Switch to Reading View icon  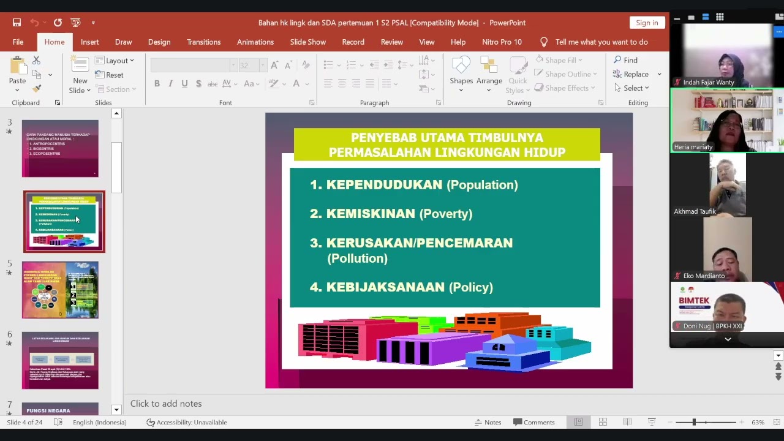coord(627,422)
